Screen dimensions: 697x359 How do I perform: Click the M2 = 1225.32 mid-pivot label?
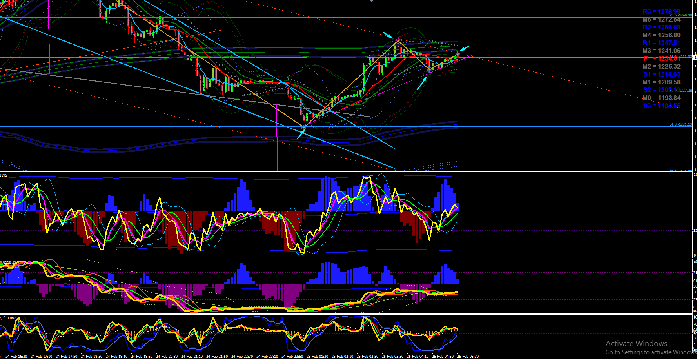pos(661,67)
